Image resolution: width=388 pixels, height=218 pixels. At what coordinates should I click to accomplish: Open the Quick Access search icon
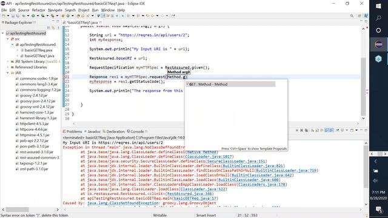point(352,16)
